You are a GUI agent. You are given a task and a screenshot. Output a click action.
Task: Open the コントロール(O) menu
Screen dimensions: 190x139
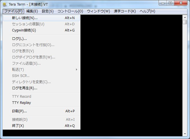(x=70, y=11)
